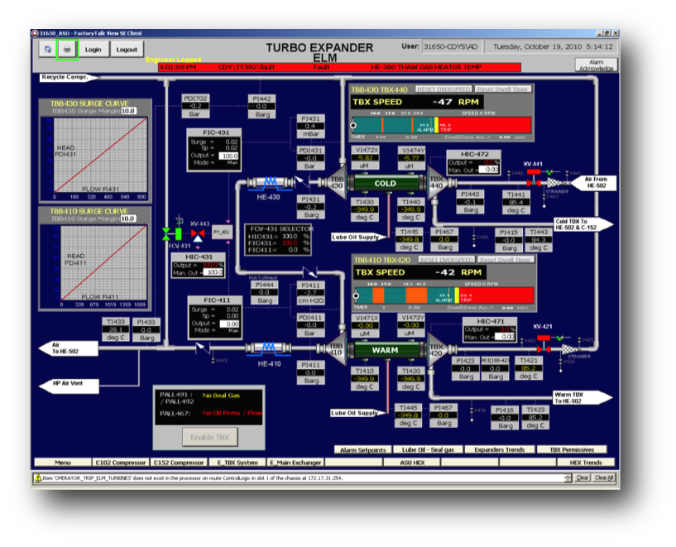Click the FY_431 block
676x547 pixels.
(x=222, y=232)
